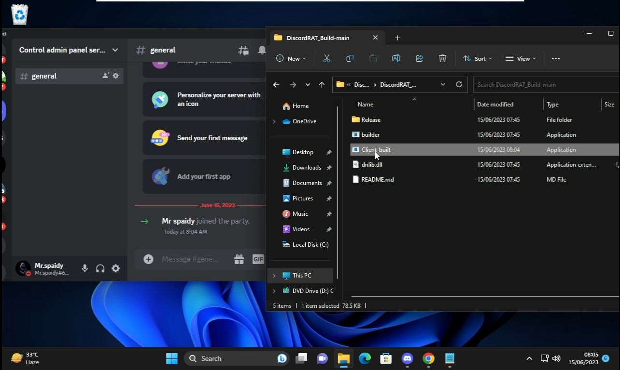Click the Share icon in Explorer toolbar
Screen dimensions: 620x370
419,58
